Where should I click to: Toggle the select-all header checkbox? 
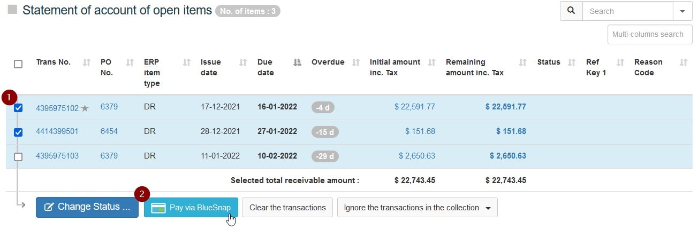pyautogui.click(x=18, y=64)
